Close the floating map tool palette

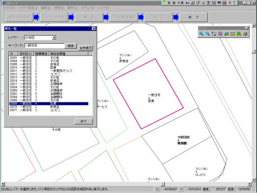click(x=246, y=28)
